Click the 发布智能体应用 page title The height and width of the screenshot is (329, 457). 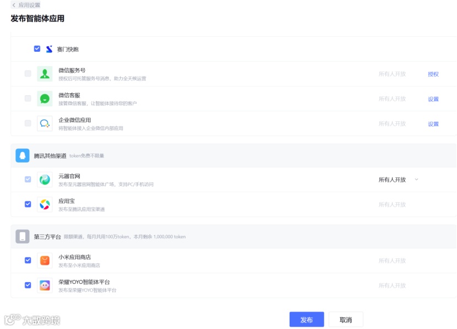click(37, 18)
